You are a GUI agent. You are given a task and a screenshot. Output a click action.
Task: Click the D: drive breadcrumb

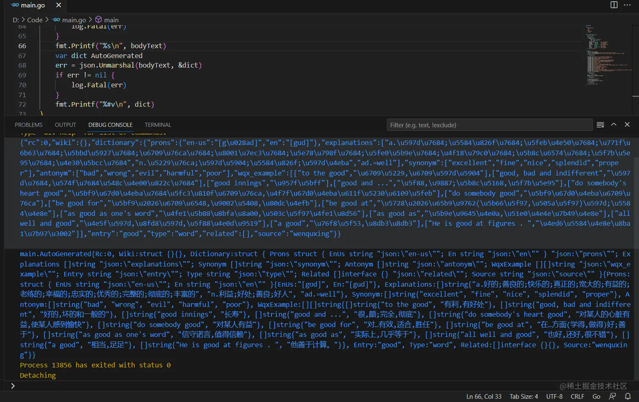[16, 20]
